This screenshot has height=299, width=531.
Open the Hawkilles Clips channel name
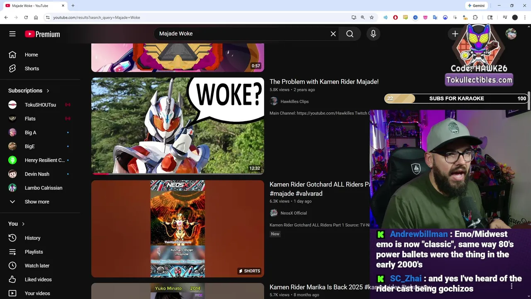pos(295,101)
